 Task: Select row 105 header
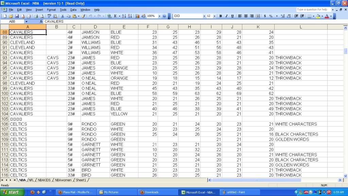pyautogui.click(x=5, y=119)
